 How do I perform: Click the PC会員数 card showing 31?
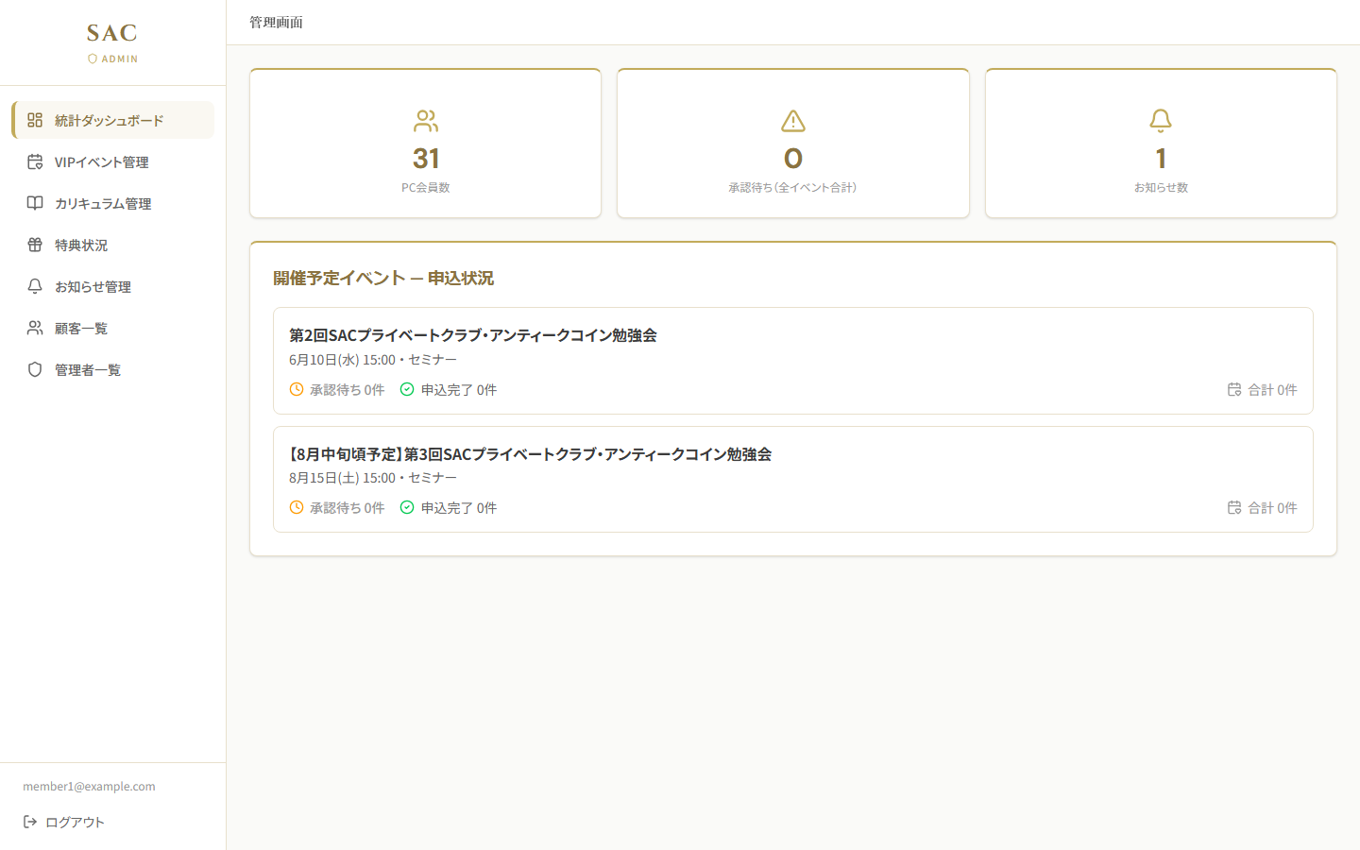tap(426, 144)
